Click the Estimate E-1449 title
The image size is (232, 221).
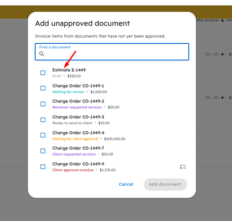(69, 70)
